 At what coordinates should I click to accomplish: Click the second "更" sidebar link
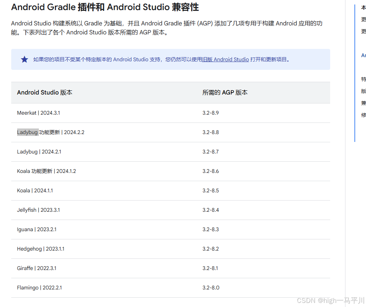(362, 31)
